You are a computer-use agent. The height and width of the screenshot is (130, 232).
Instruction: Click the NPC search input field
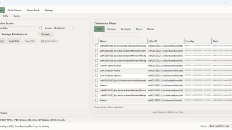coord(121,35)
